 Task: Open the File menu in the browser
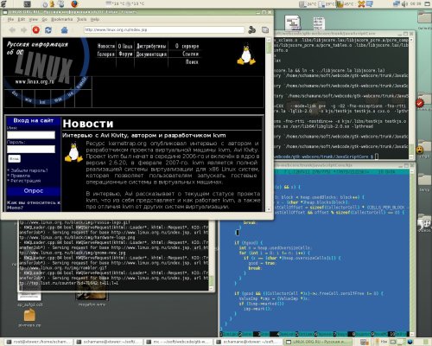pyautogui.click(x=10, y=19)
